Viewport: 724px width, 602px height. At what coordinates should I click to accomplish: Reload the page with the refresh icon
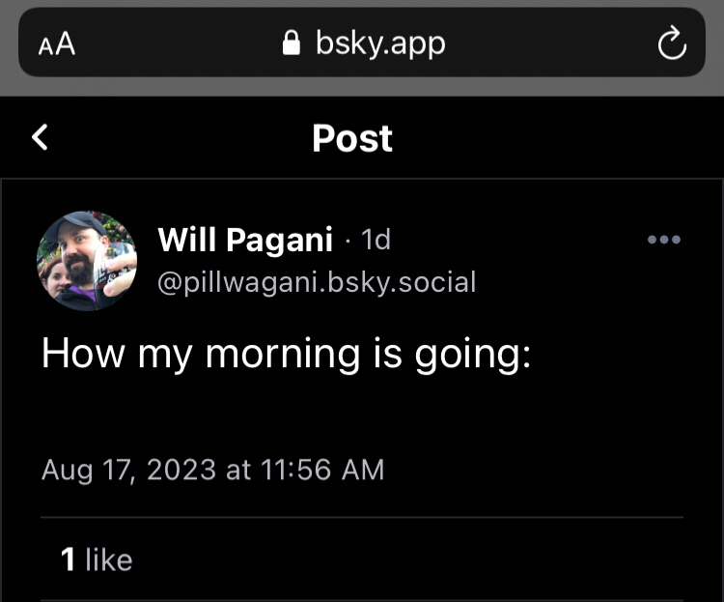[x=671, y=43]
